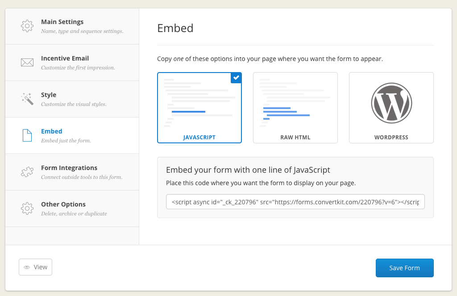Select the WordPress label under the logo

tap(391, 137)
